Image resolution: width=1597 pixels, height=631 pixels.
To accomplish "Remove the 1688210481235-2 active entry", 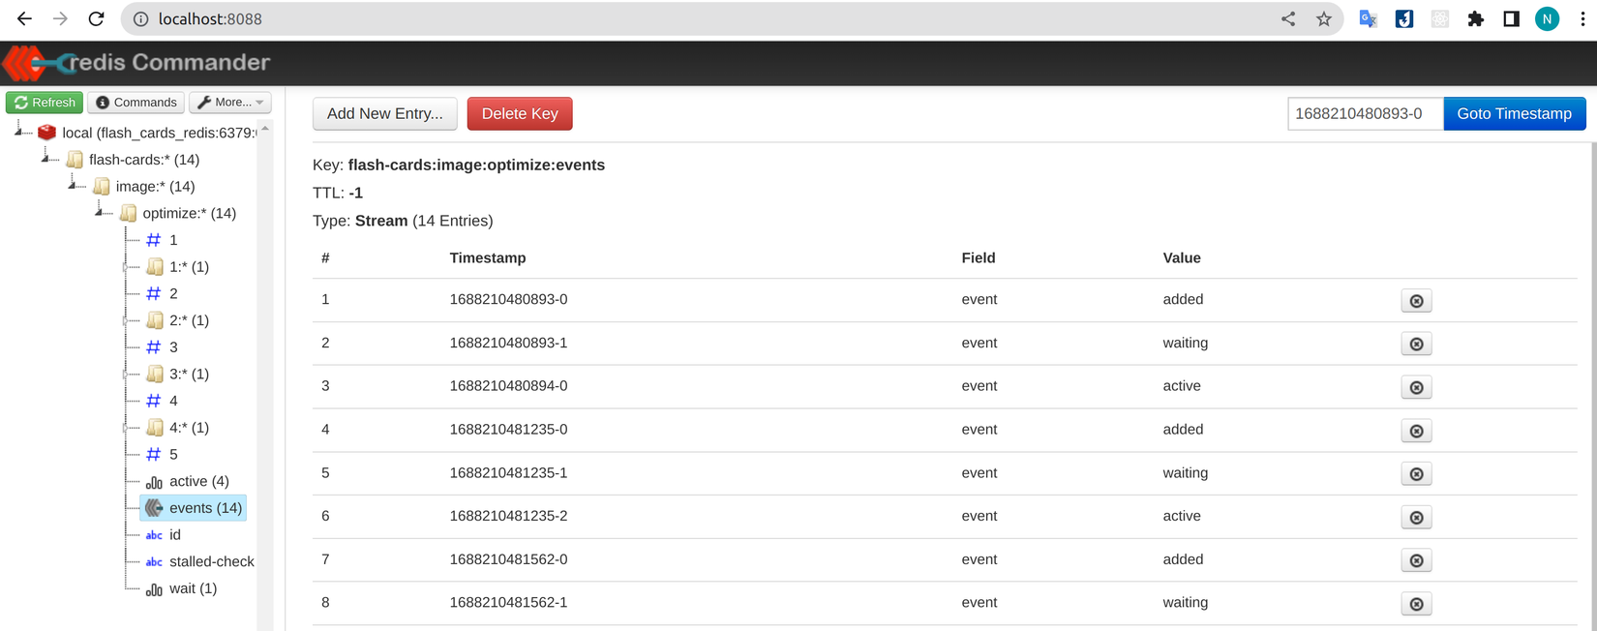I will coord(1416,517).
